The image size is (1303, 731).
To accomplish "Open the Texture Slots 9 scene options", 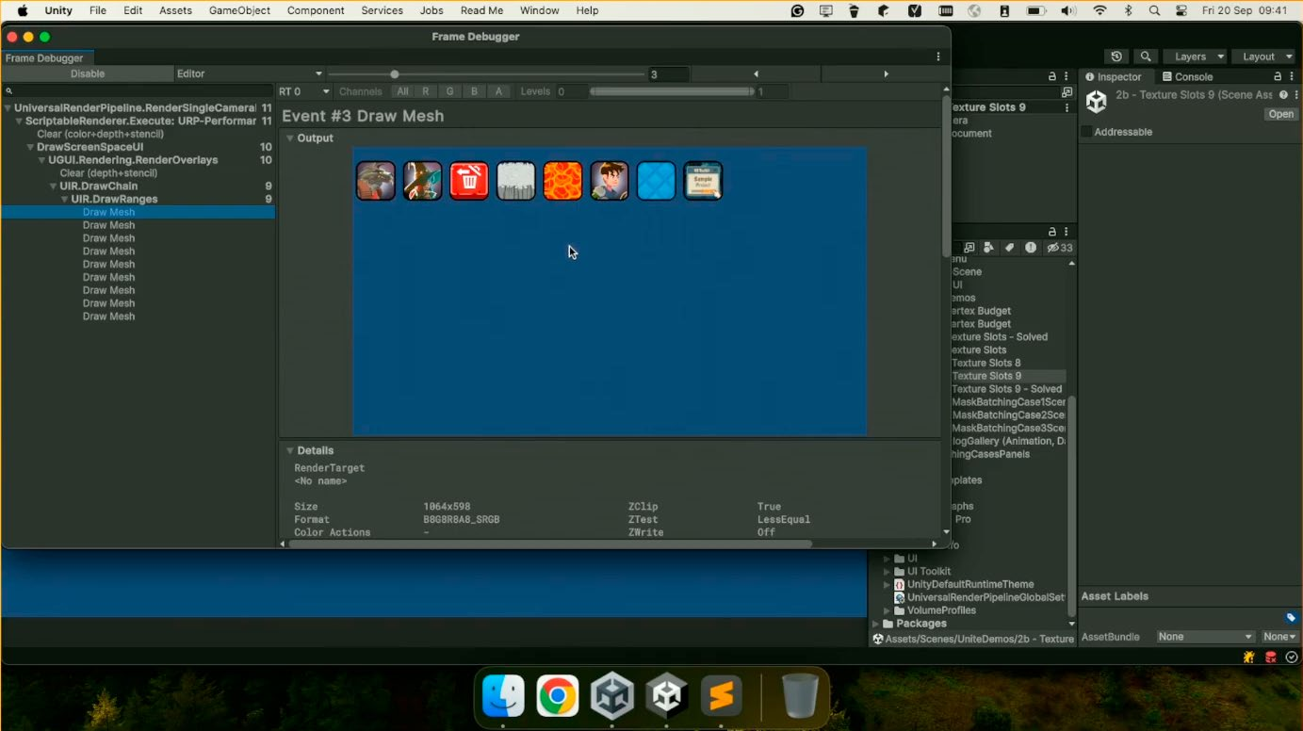I will [1067, 107].
